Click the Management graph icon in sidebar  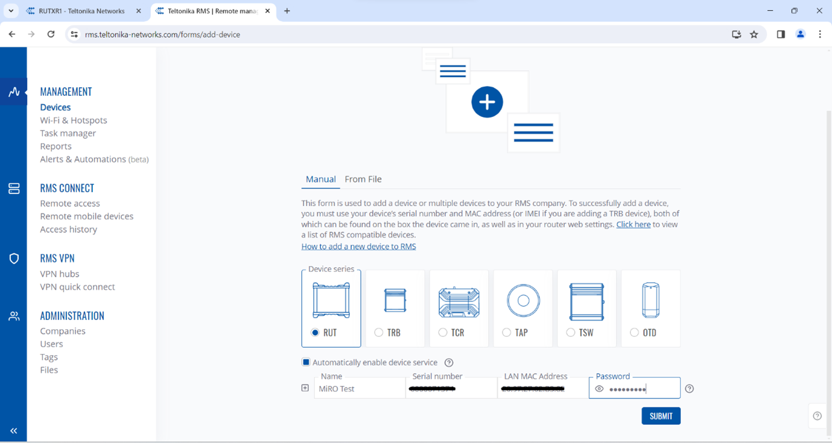click(x=14, y=92)
